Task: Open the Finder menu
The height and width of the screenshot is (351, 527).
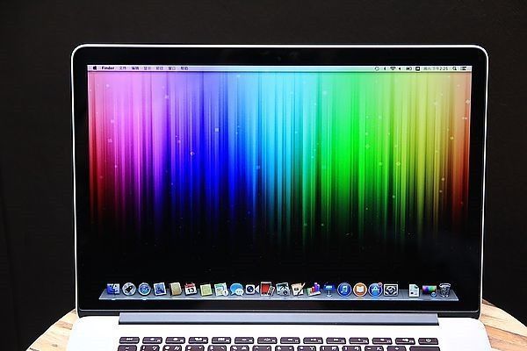Action: (108, 68)
